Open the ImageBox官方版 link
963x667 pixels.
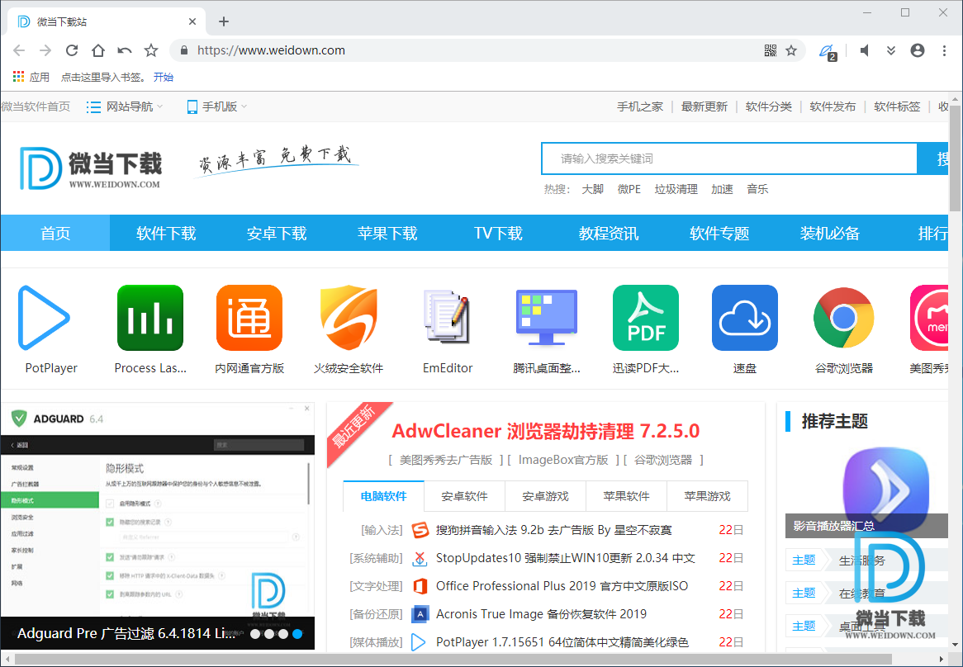click(563, 460)
